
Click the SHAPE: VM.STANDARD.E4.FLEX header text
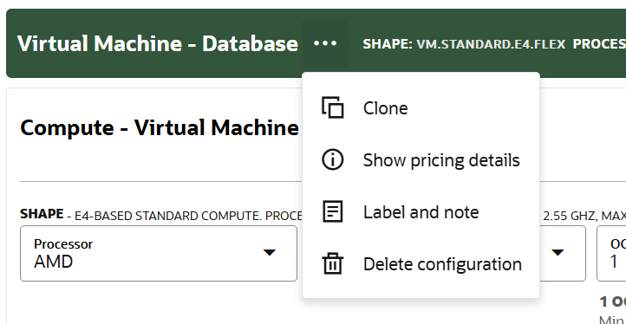click(x=464, y=44)
